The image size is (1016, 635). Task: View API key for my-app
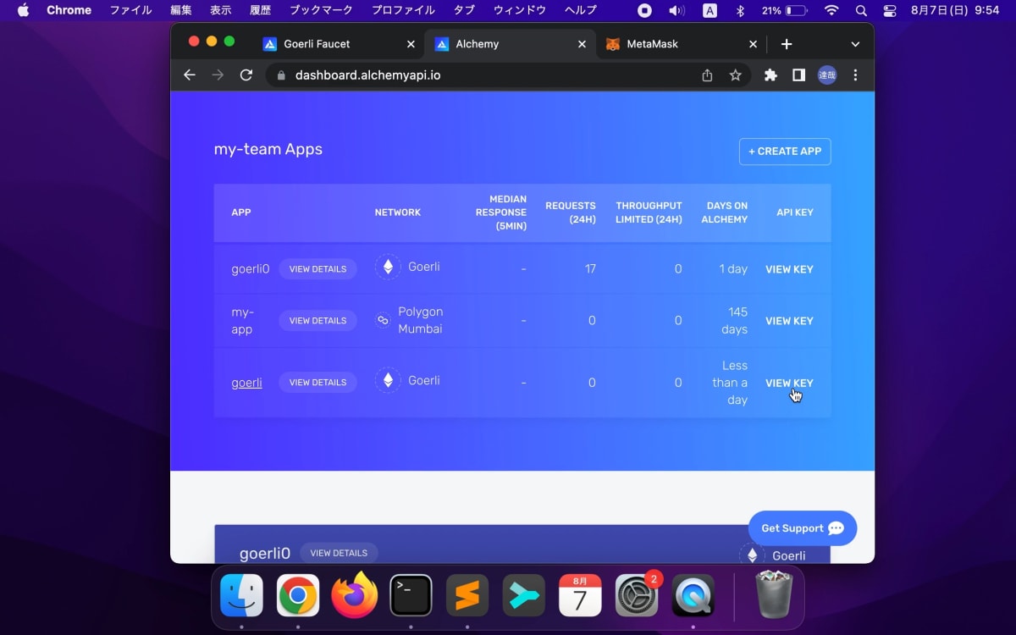[789, 321]
